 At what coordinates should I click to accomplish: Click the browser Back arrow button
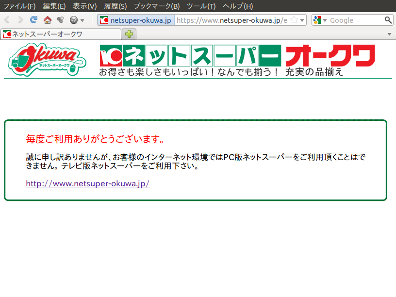pos(7,20)
